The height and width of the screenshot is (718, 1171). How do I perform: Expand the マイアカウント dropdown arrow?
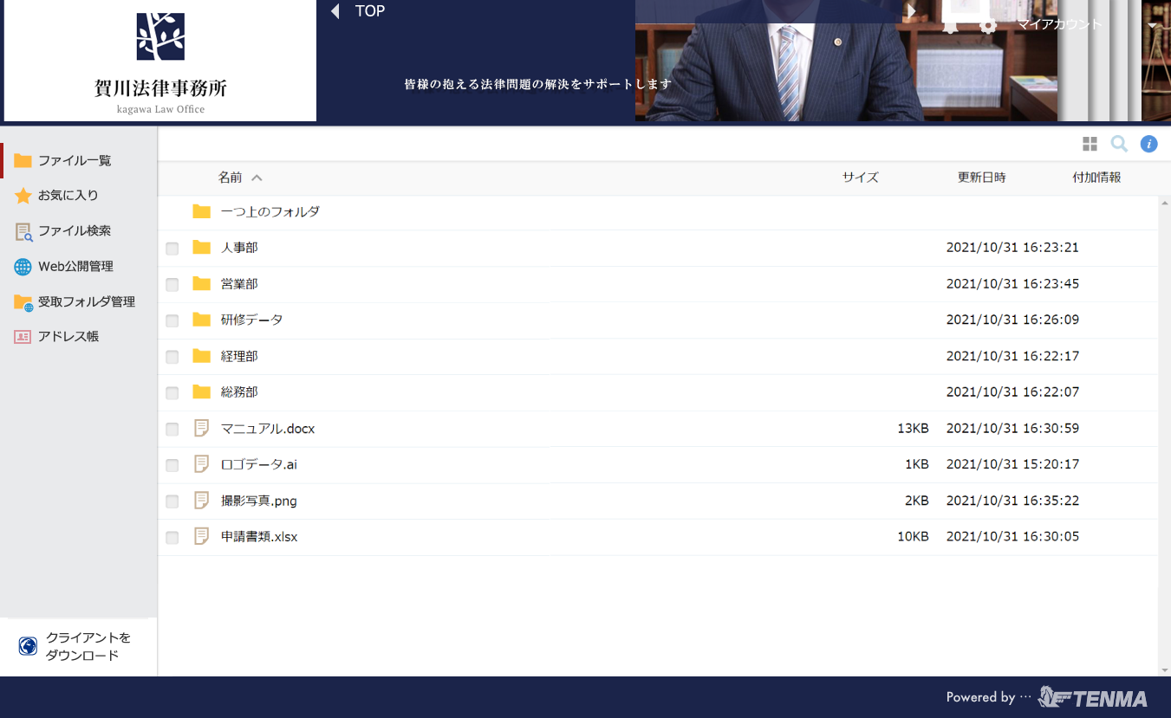click(x=1152, y=25)
